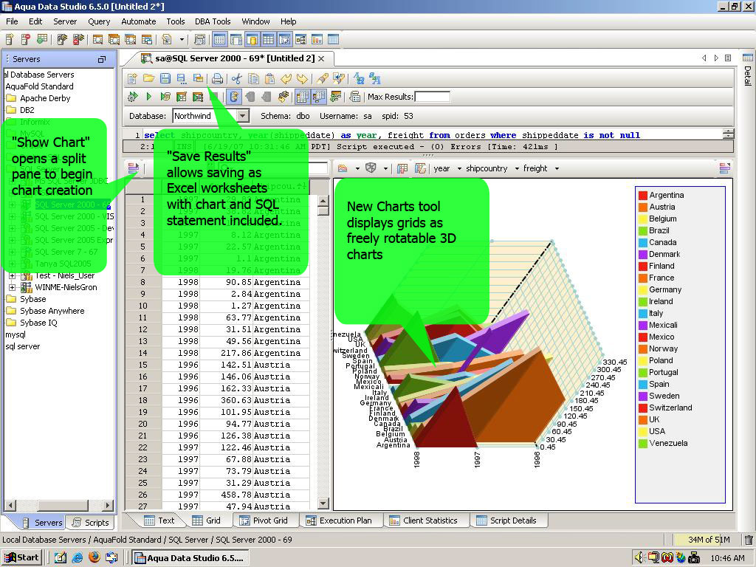This screenshot has width=756, height=567.
Task: Open the dropdown arrow beside 3D cube icon
Action: (385, 168)
